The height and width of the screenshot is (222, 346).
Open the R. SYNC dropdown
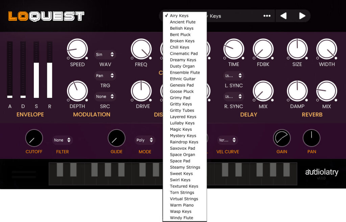(x=233, y=96)
